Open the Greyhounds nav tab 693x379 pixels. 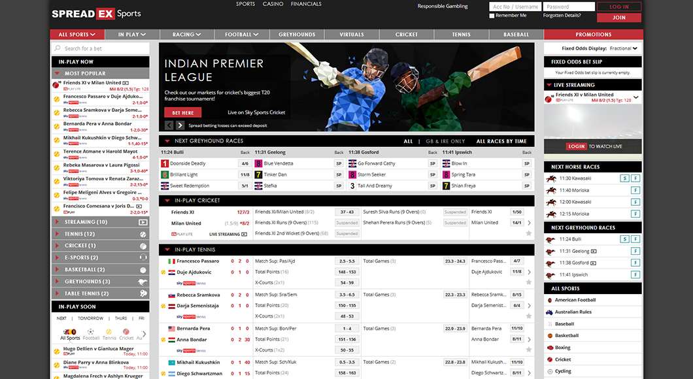[297, 35]
